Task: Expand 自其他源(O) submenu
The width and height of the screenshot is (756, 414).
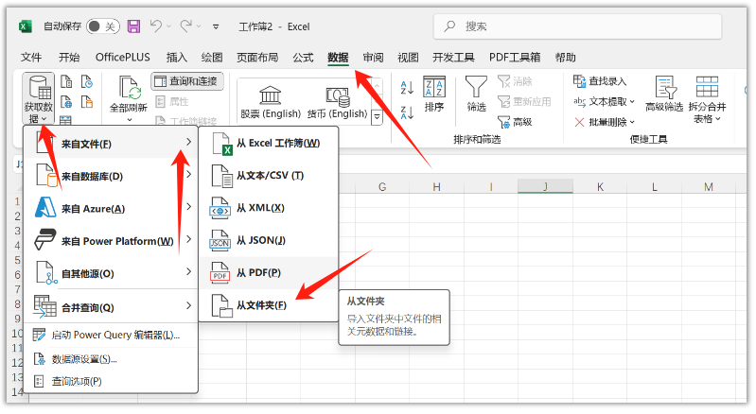Action: [111, 273]
